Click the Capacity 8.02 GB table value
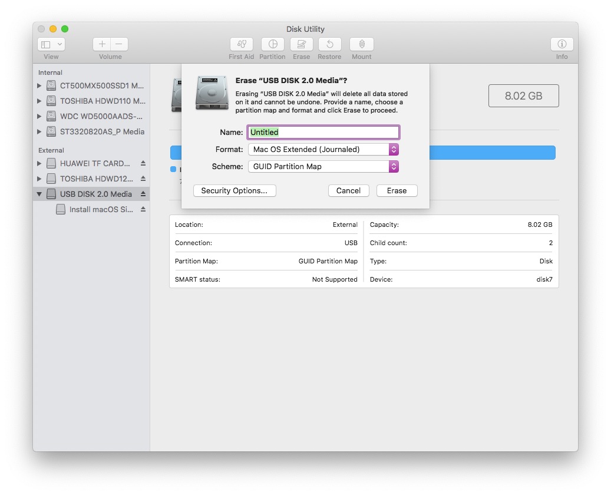Viewport: 611px width, 495px height. click(540, 225)
